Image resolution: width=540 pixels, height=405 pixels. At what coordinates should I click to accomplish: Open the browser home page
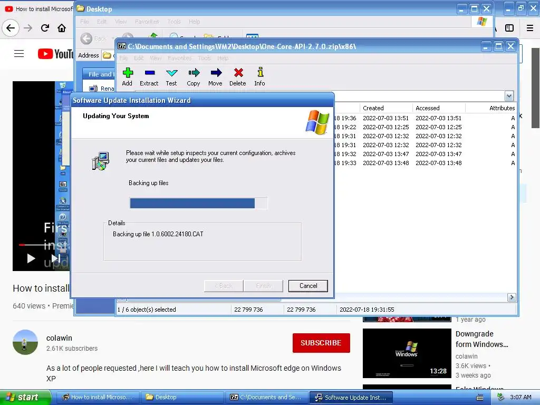(x=62, y=28)
